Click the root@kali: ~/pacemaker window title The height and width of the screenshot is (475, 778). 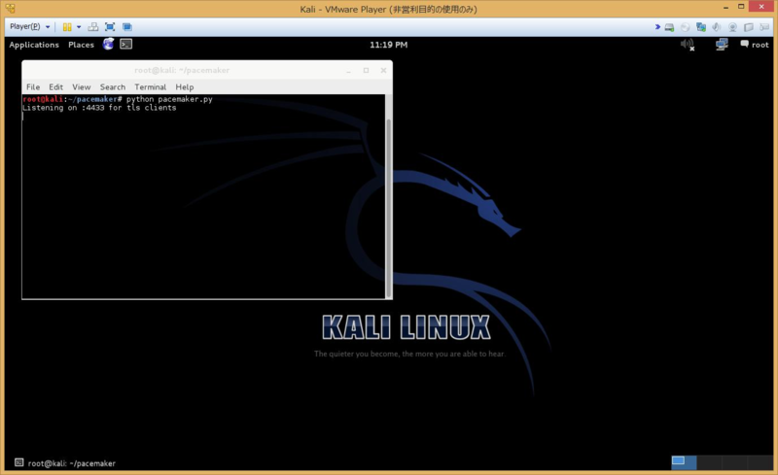click(x=182, y=70)
